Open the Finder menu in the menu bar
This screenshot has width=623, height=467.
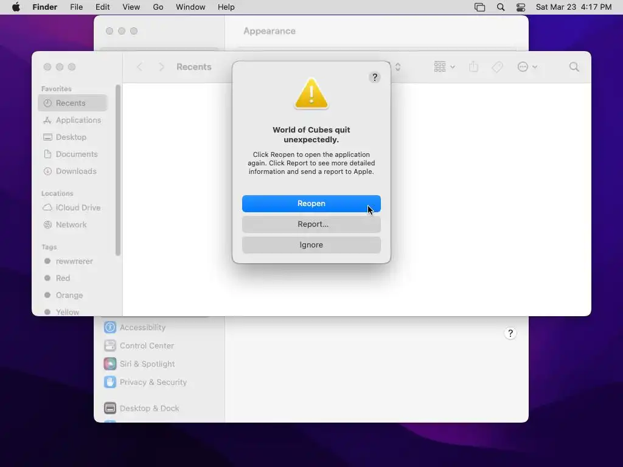coord(44,7)
